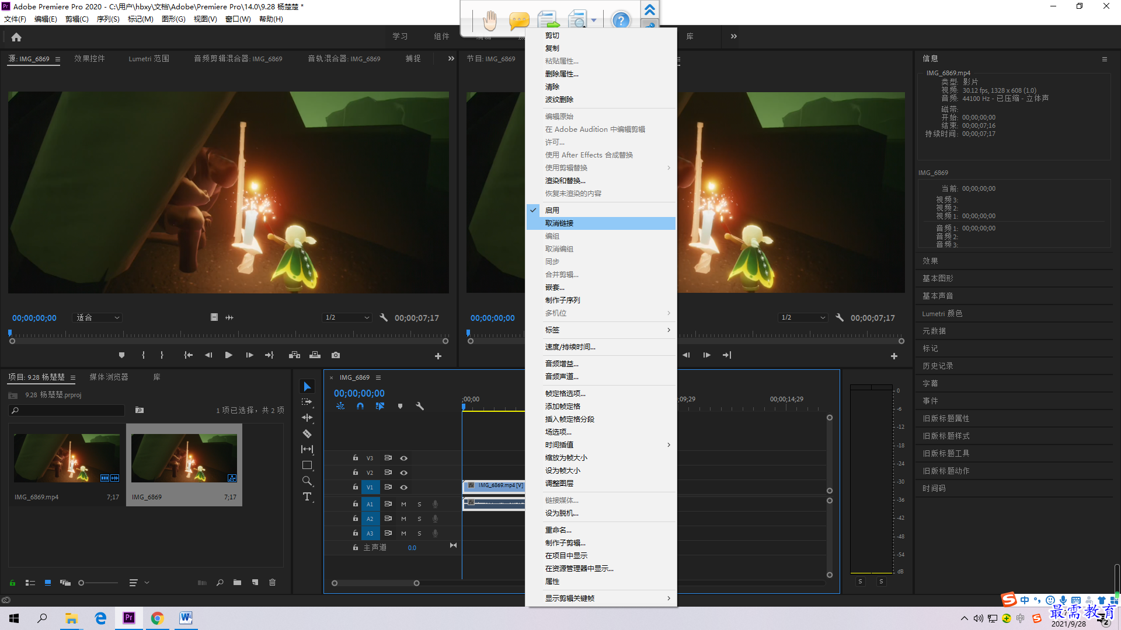Select the Slip tool

pyautogui.click(x=307, y=449)
